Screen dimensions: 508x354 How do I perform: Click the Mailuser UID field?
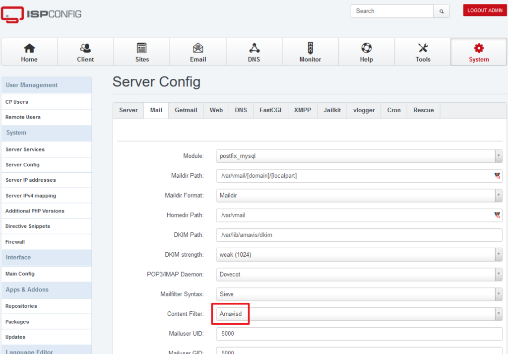(x=359, y=334)
